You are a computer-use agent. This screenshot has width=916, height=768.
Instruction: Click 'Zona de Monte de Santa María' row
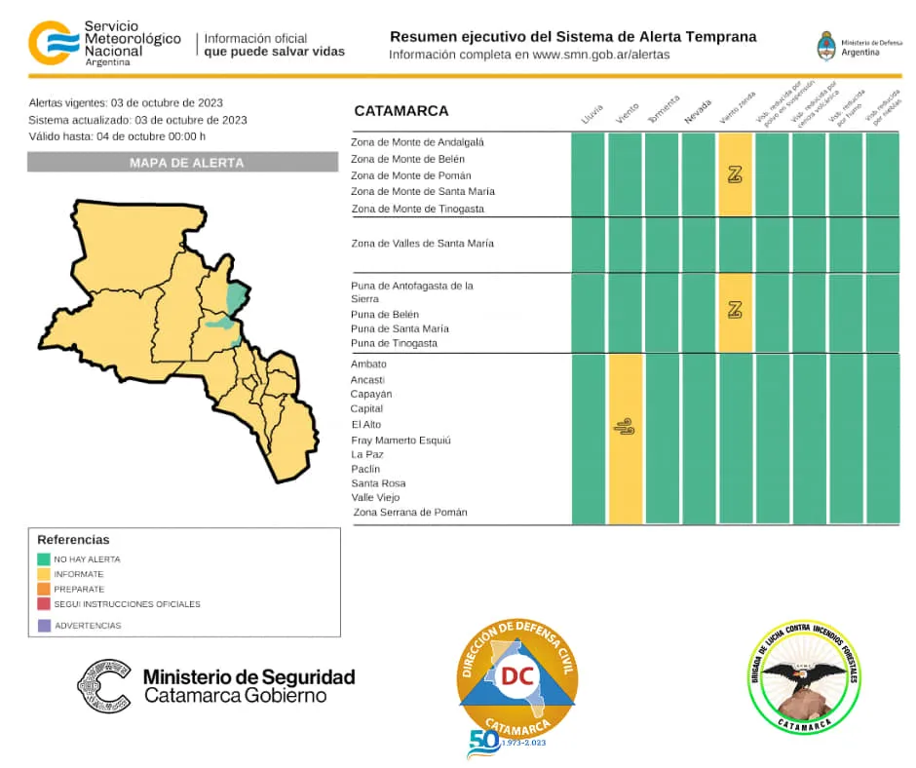pos(422,191)
